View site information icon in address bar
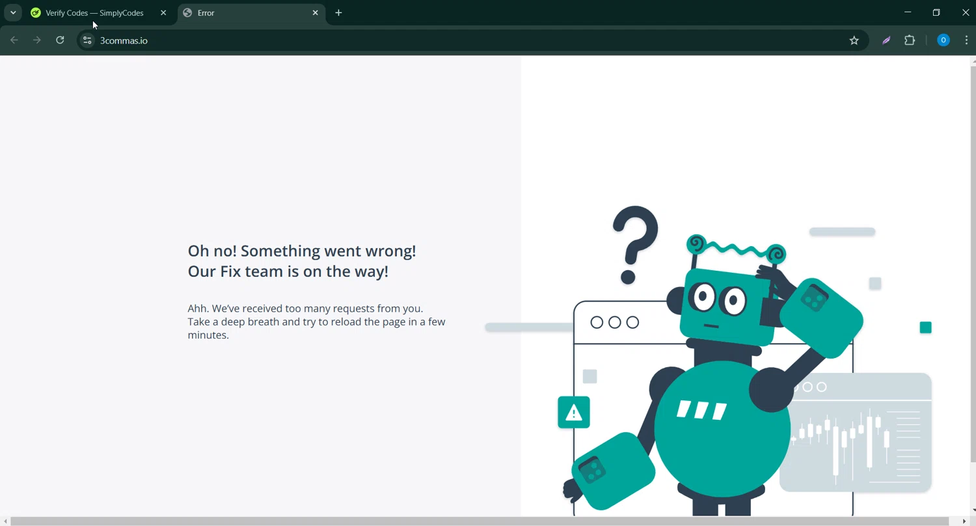 pyautogui.click(x=87, y=40)
